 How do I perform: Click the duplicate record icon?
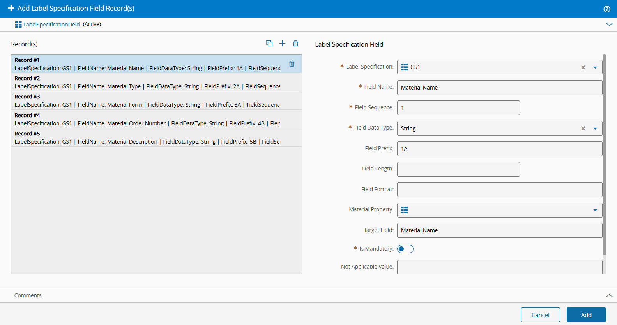[x=269, y=44]
